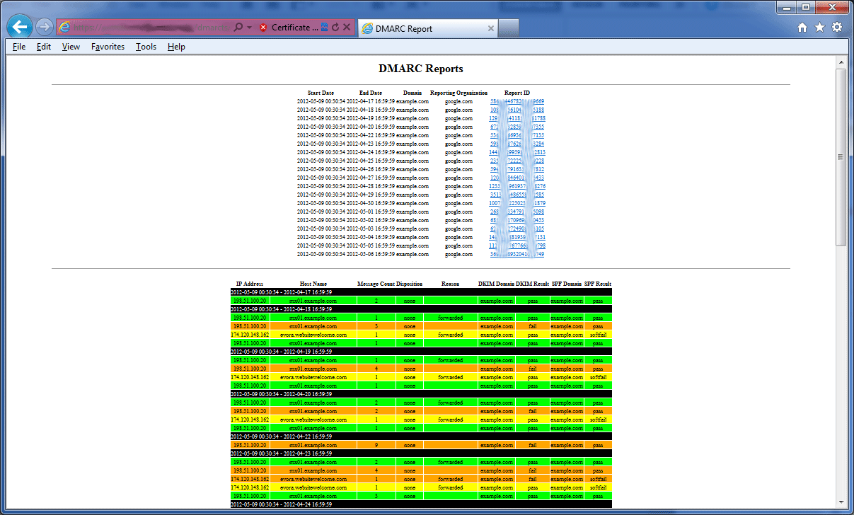Click the vertical scrollbar thumb
This screenshot has height=515, width=854.
click(841, 157)
